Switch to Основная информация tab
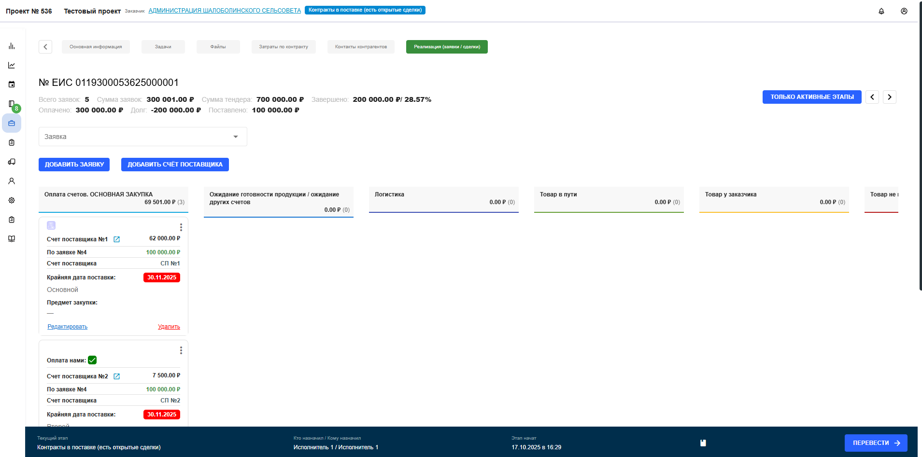 pos(96,47)
